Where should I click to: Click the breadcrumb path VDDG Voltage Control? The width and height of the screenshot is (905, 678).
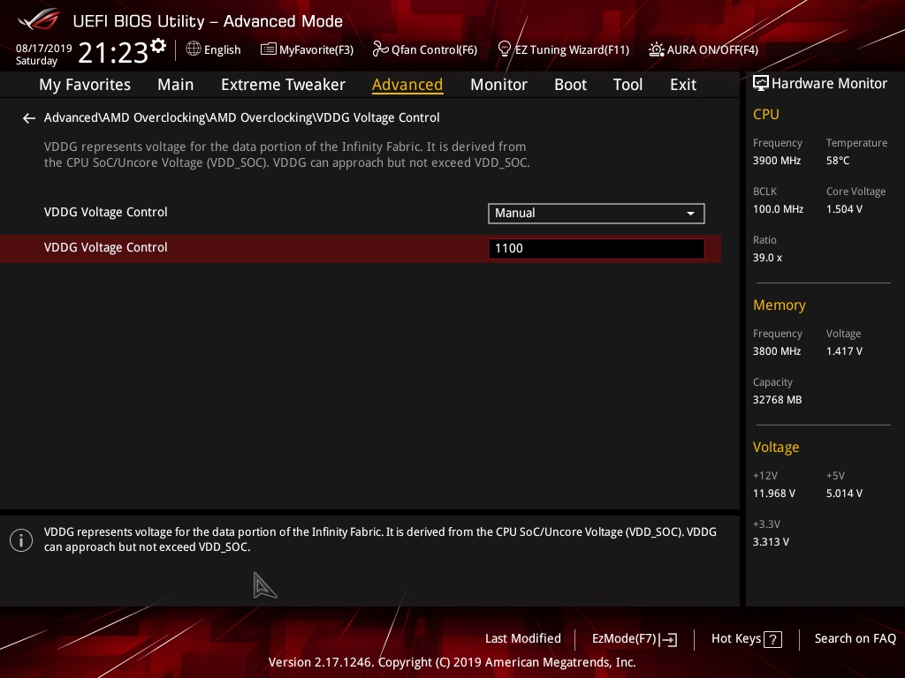(378, 117)
